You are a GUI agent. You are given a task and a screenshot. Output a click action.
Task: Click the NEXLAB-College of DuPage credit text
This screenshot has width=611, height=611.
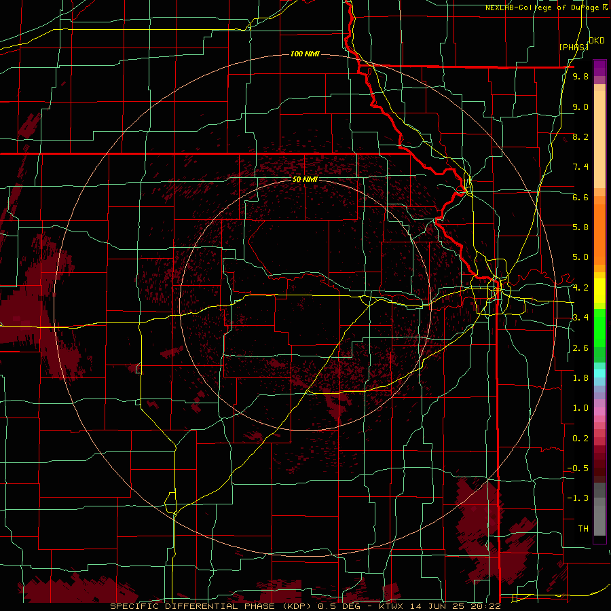pyautogui.click(x=546, y=7)
